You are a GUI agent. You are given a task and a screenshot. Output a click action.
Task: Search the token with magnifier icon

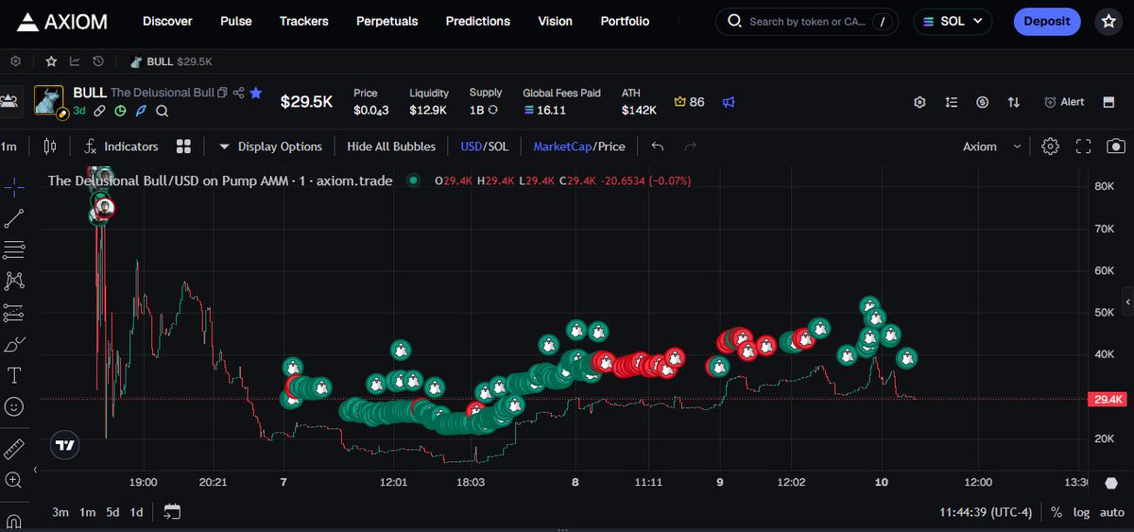click(x=163, y=111)
